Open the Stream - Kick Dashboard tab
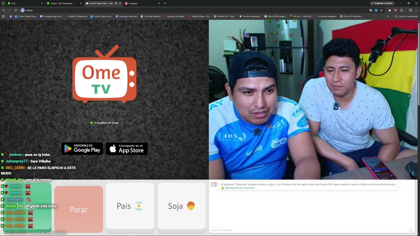This screenshot has height=236, width=420. (x=64, y=3)
